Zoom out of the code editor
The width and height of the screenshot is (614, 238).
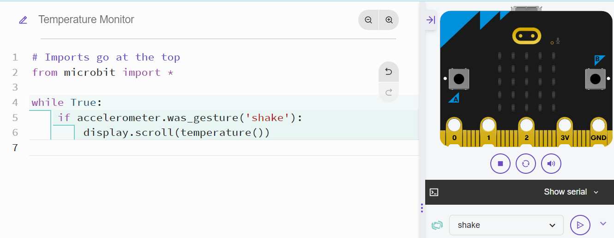tap(368, 20)
